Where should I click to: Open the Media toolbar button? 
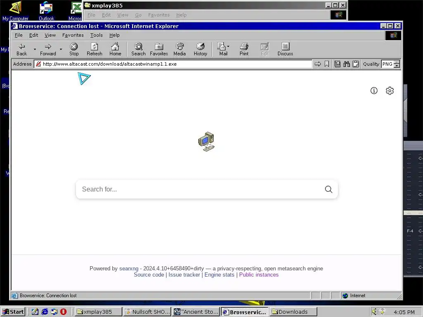coord(180,50)
